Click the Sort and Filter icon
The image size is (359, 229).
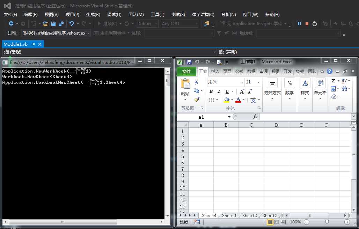click(x=344, y=81)
